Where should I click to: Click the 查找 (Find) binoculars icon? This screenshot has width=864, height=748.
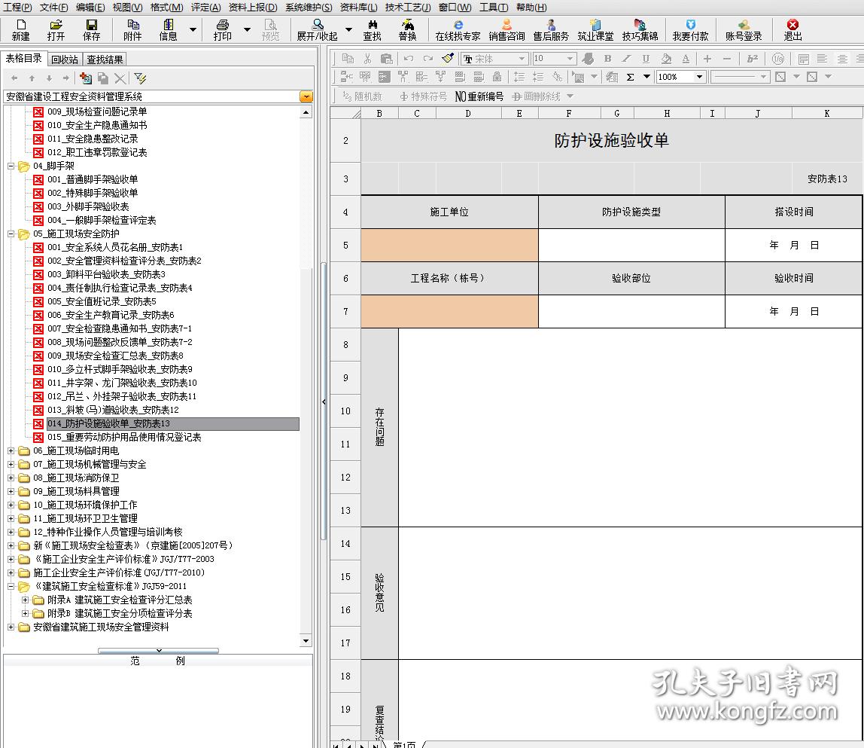(372, 29)
